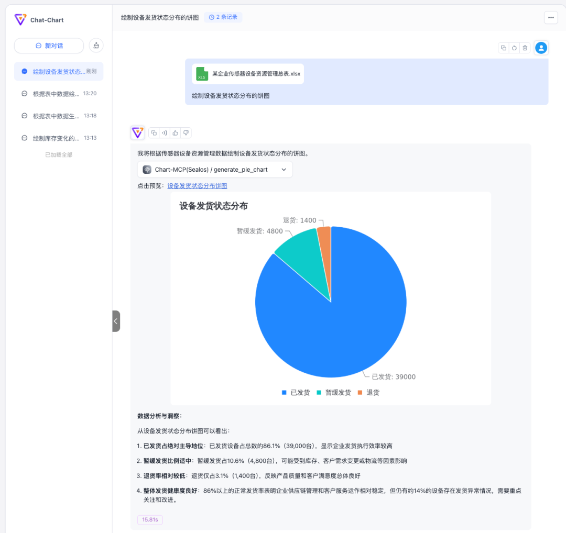
Task: Click chat bubble icon of 13:18 conversation
Action: click(x=24, y=116)
